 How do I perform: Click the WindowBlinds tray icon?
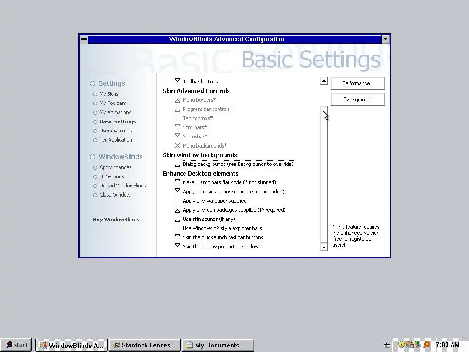410,345
